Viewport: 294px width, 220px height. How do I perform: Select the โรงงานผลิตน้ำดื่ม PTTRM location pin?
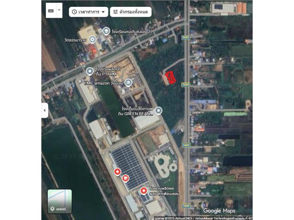[90, 71]
